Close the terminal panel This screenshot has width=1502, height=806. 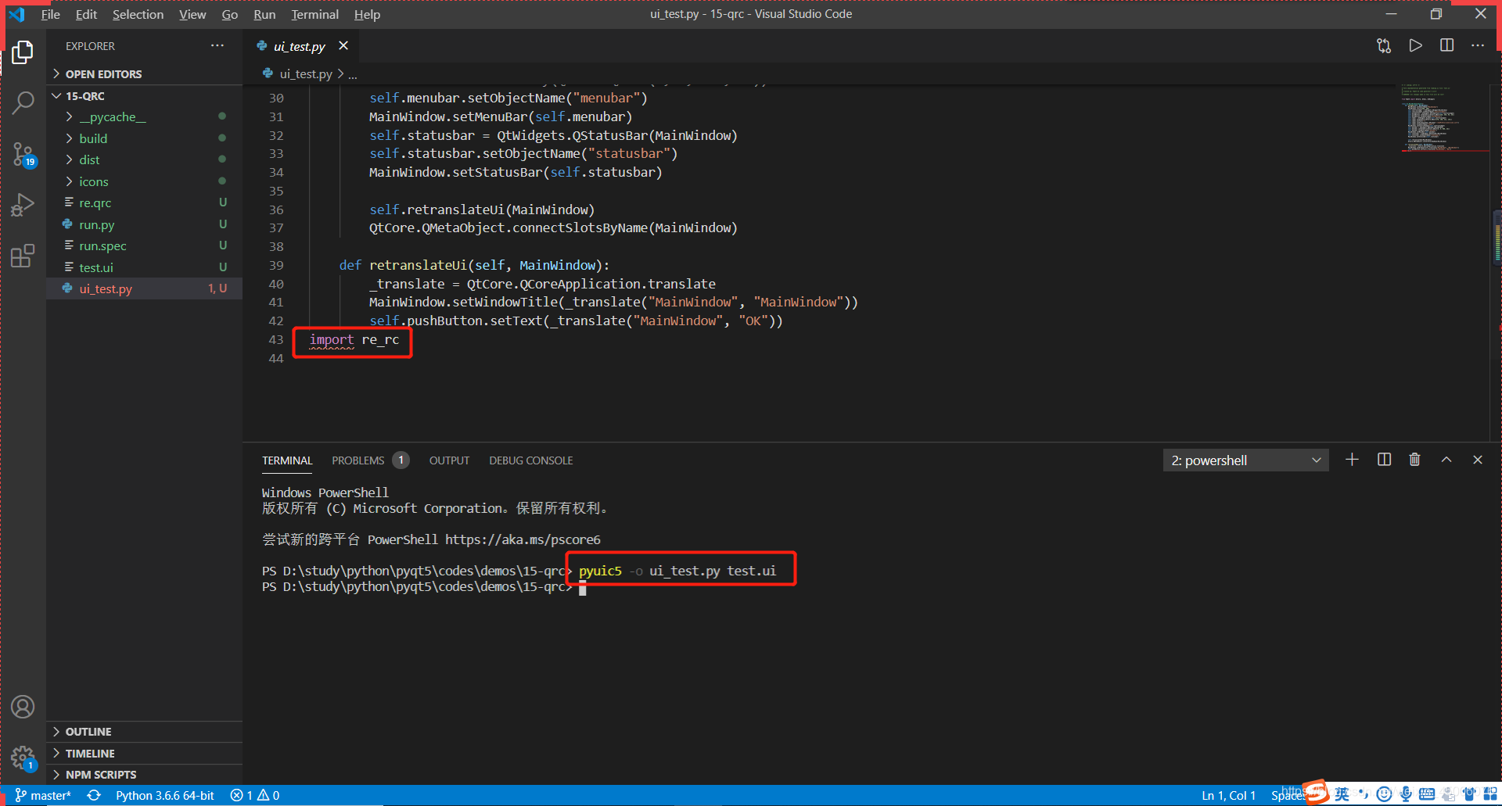(1478, 460)
